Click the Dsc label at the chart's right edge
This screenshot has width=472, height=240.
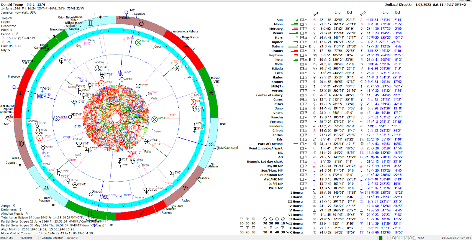[x=223, y=124]
